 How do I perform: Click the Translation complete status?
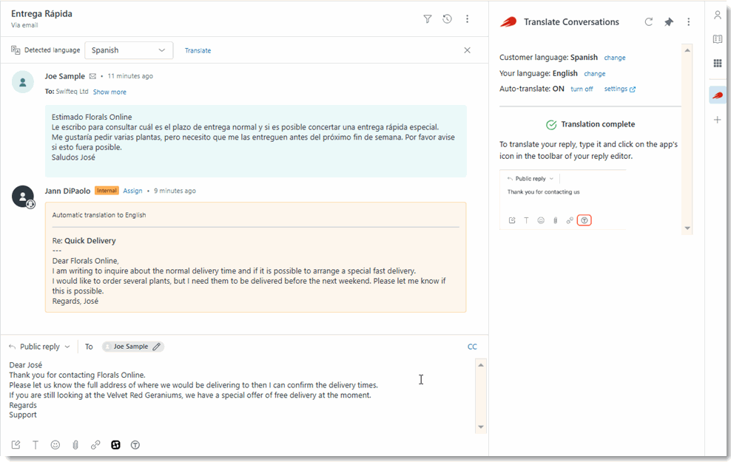[590, 124]
